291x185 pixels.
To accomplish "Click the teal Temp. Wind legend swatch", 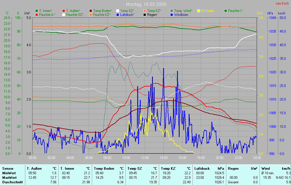I will pos(172,11).
